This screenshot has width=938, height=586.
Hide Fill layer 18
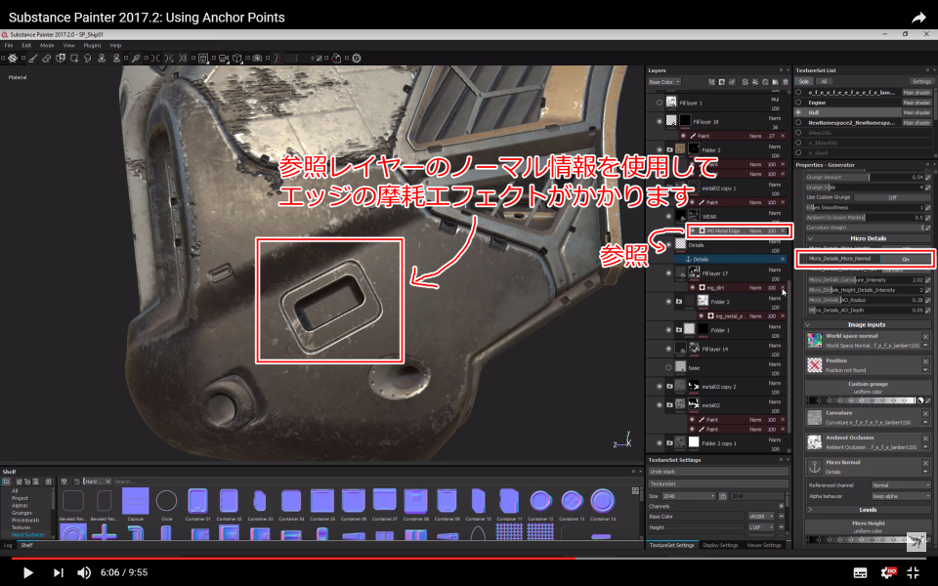tap(660, 121)
